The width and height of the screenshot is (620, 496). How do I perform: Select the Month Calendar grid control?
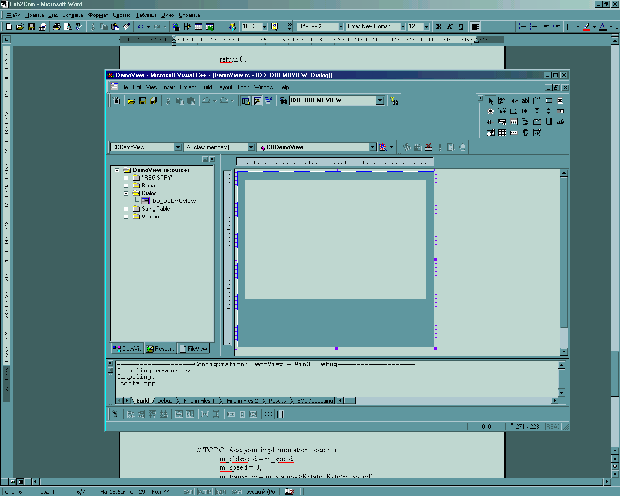pyautogui.click(x=502, y=133)
